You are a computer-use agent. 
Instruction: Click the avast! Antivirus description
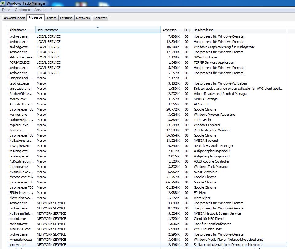pyautogui.click(x=205, y=172)
